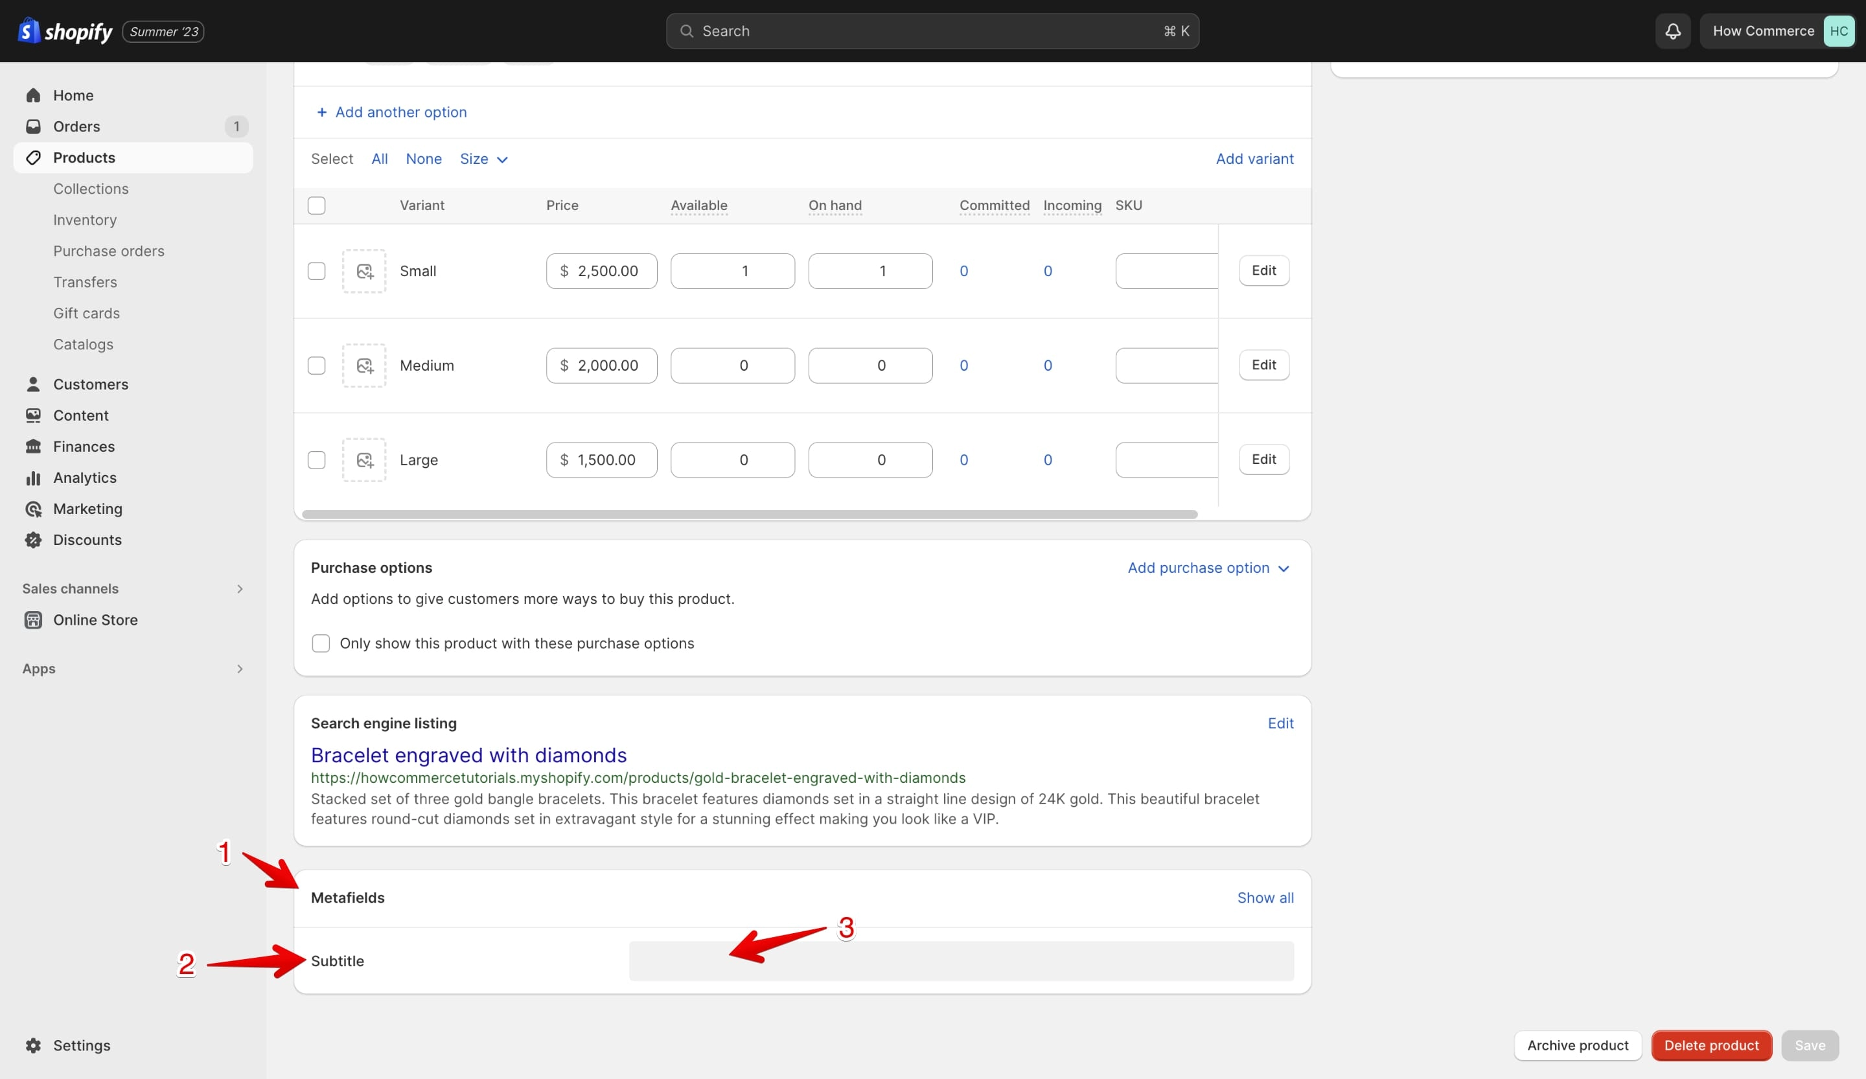This screenshot has width=1866, height=1079.
Task: Click the Medium available quantity field
Action: 732,365
